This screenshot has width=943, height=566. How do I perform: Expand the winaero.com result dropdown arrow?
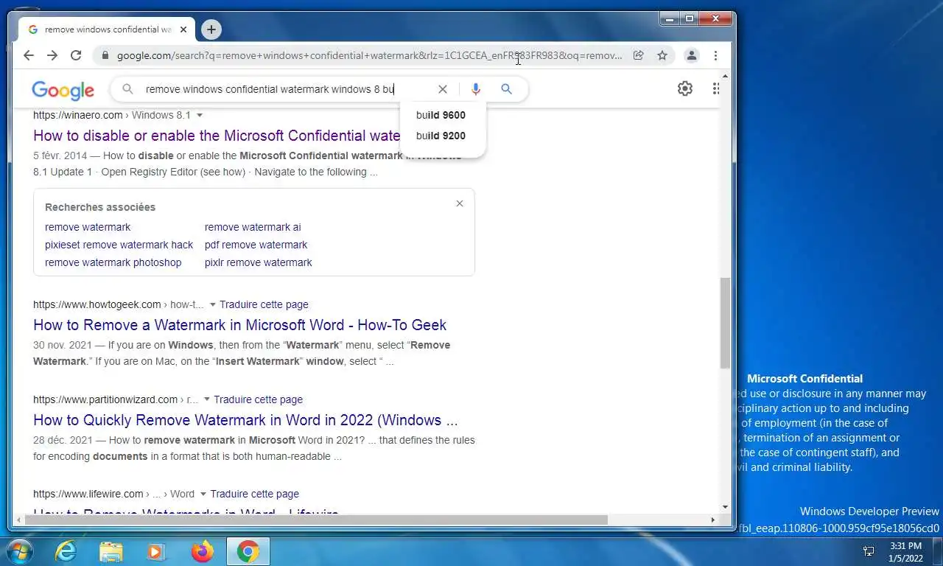(x=200, y=115)
